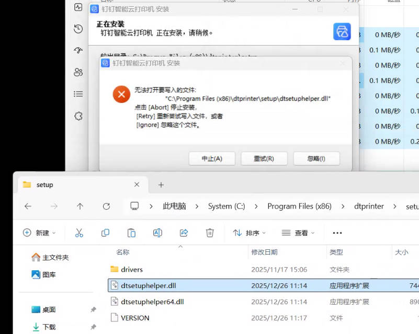Open Task Manager App history icon

click(78, 29)
